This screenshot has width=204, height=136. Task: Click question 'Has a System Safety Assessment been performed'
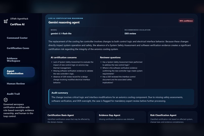click(122, 64)
